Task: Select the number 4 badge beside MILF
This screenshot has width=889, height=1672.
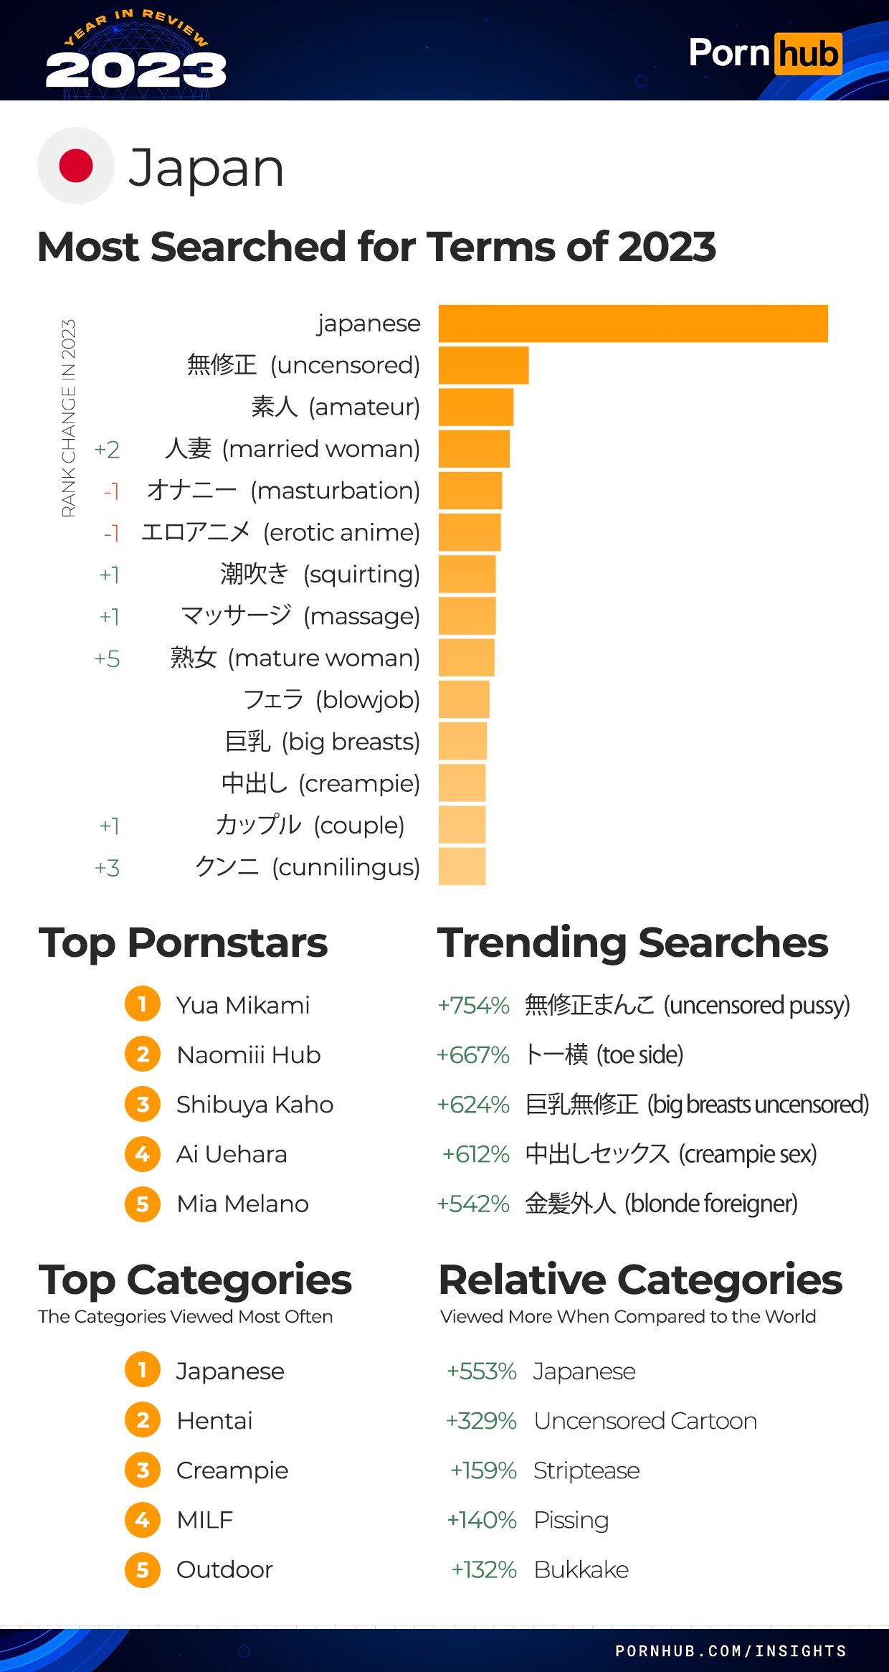Action: tap(143, 1519)
